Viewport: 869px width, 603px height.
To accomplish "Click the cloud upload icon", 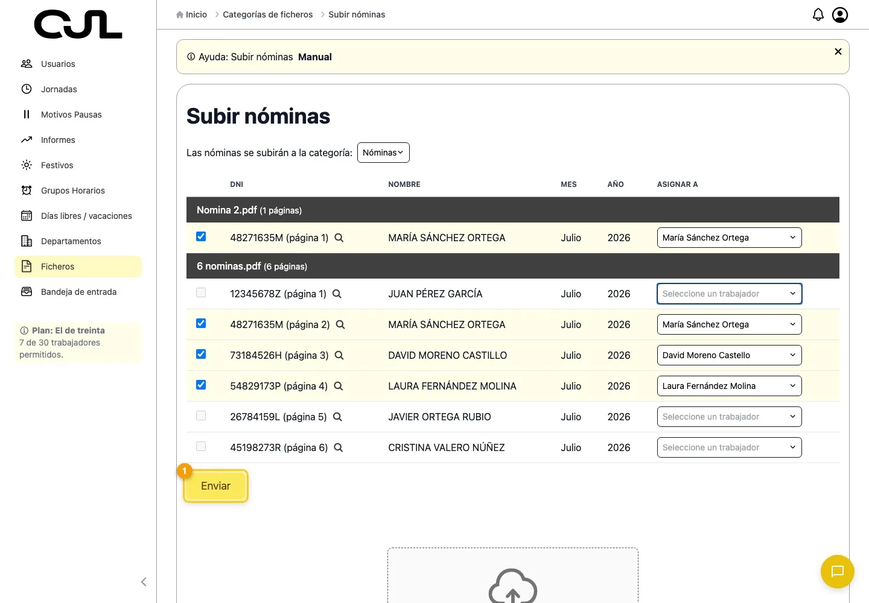I will point(513,586).
